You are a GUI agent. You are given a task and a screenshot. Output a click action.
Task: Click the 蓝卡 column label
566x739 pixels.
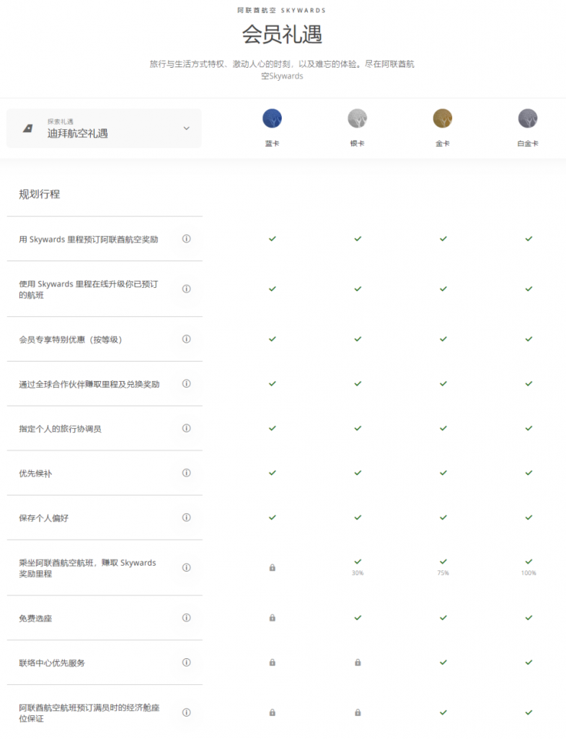272,144
